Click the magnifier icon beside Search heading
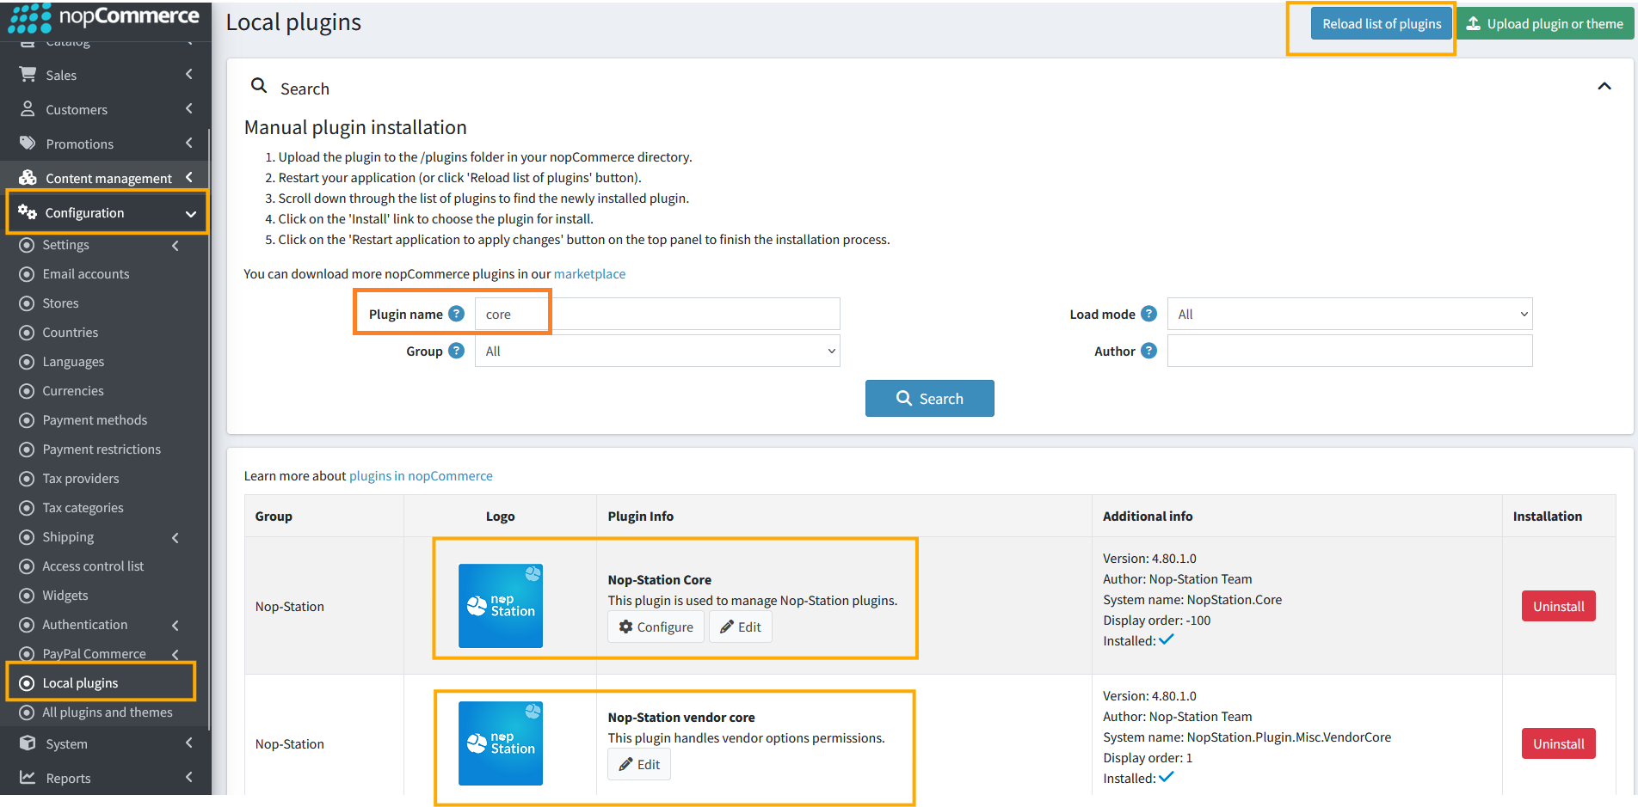1638x807 pixels. click(x=259, y=86)
